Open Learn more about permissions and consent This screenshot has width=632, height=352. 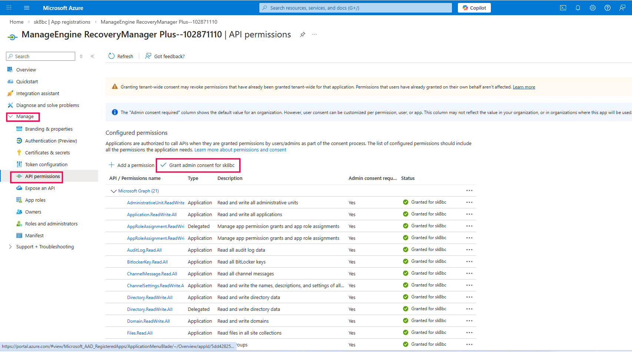click(x=240, y=150)
